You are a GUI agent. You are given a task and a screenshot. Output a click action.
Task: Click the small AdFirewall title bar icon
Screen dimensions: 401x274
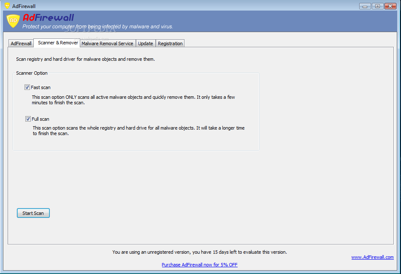pyautogui.click(x=7, y=5)
